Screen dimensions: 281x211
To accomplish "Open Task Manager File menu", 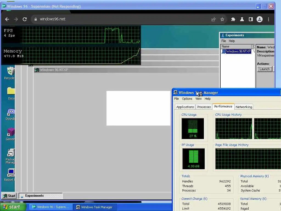I will coord(176,99).
